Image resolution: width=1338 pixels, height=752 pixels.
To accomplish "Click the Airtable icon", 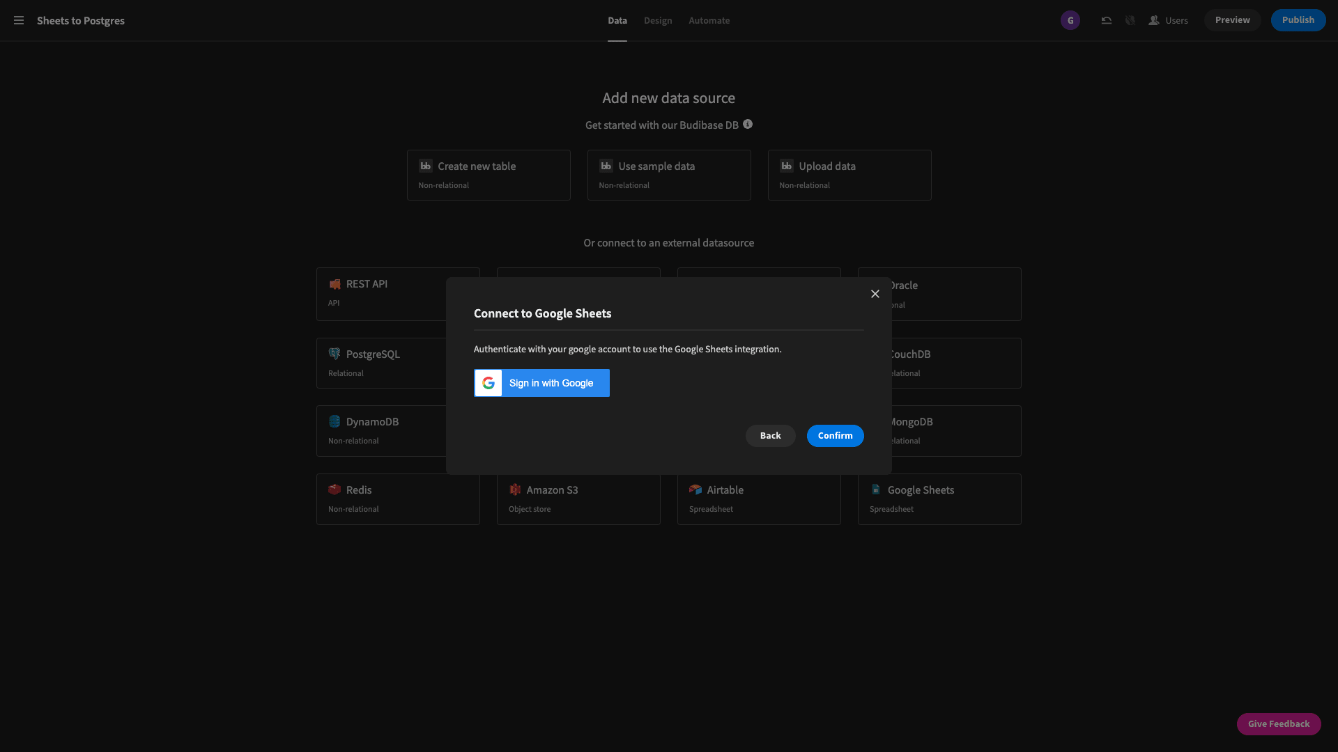I will tap(695, 489).
